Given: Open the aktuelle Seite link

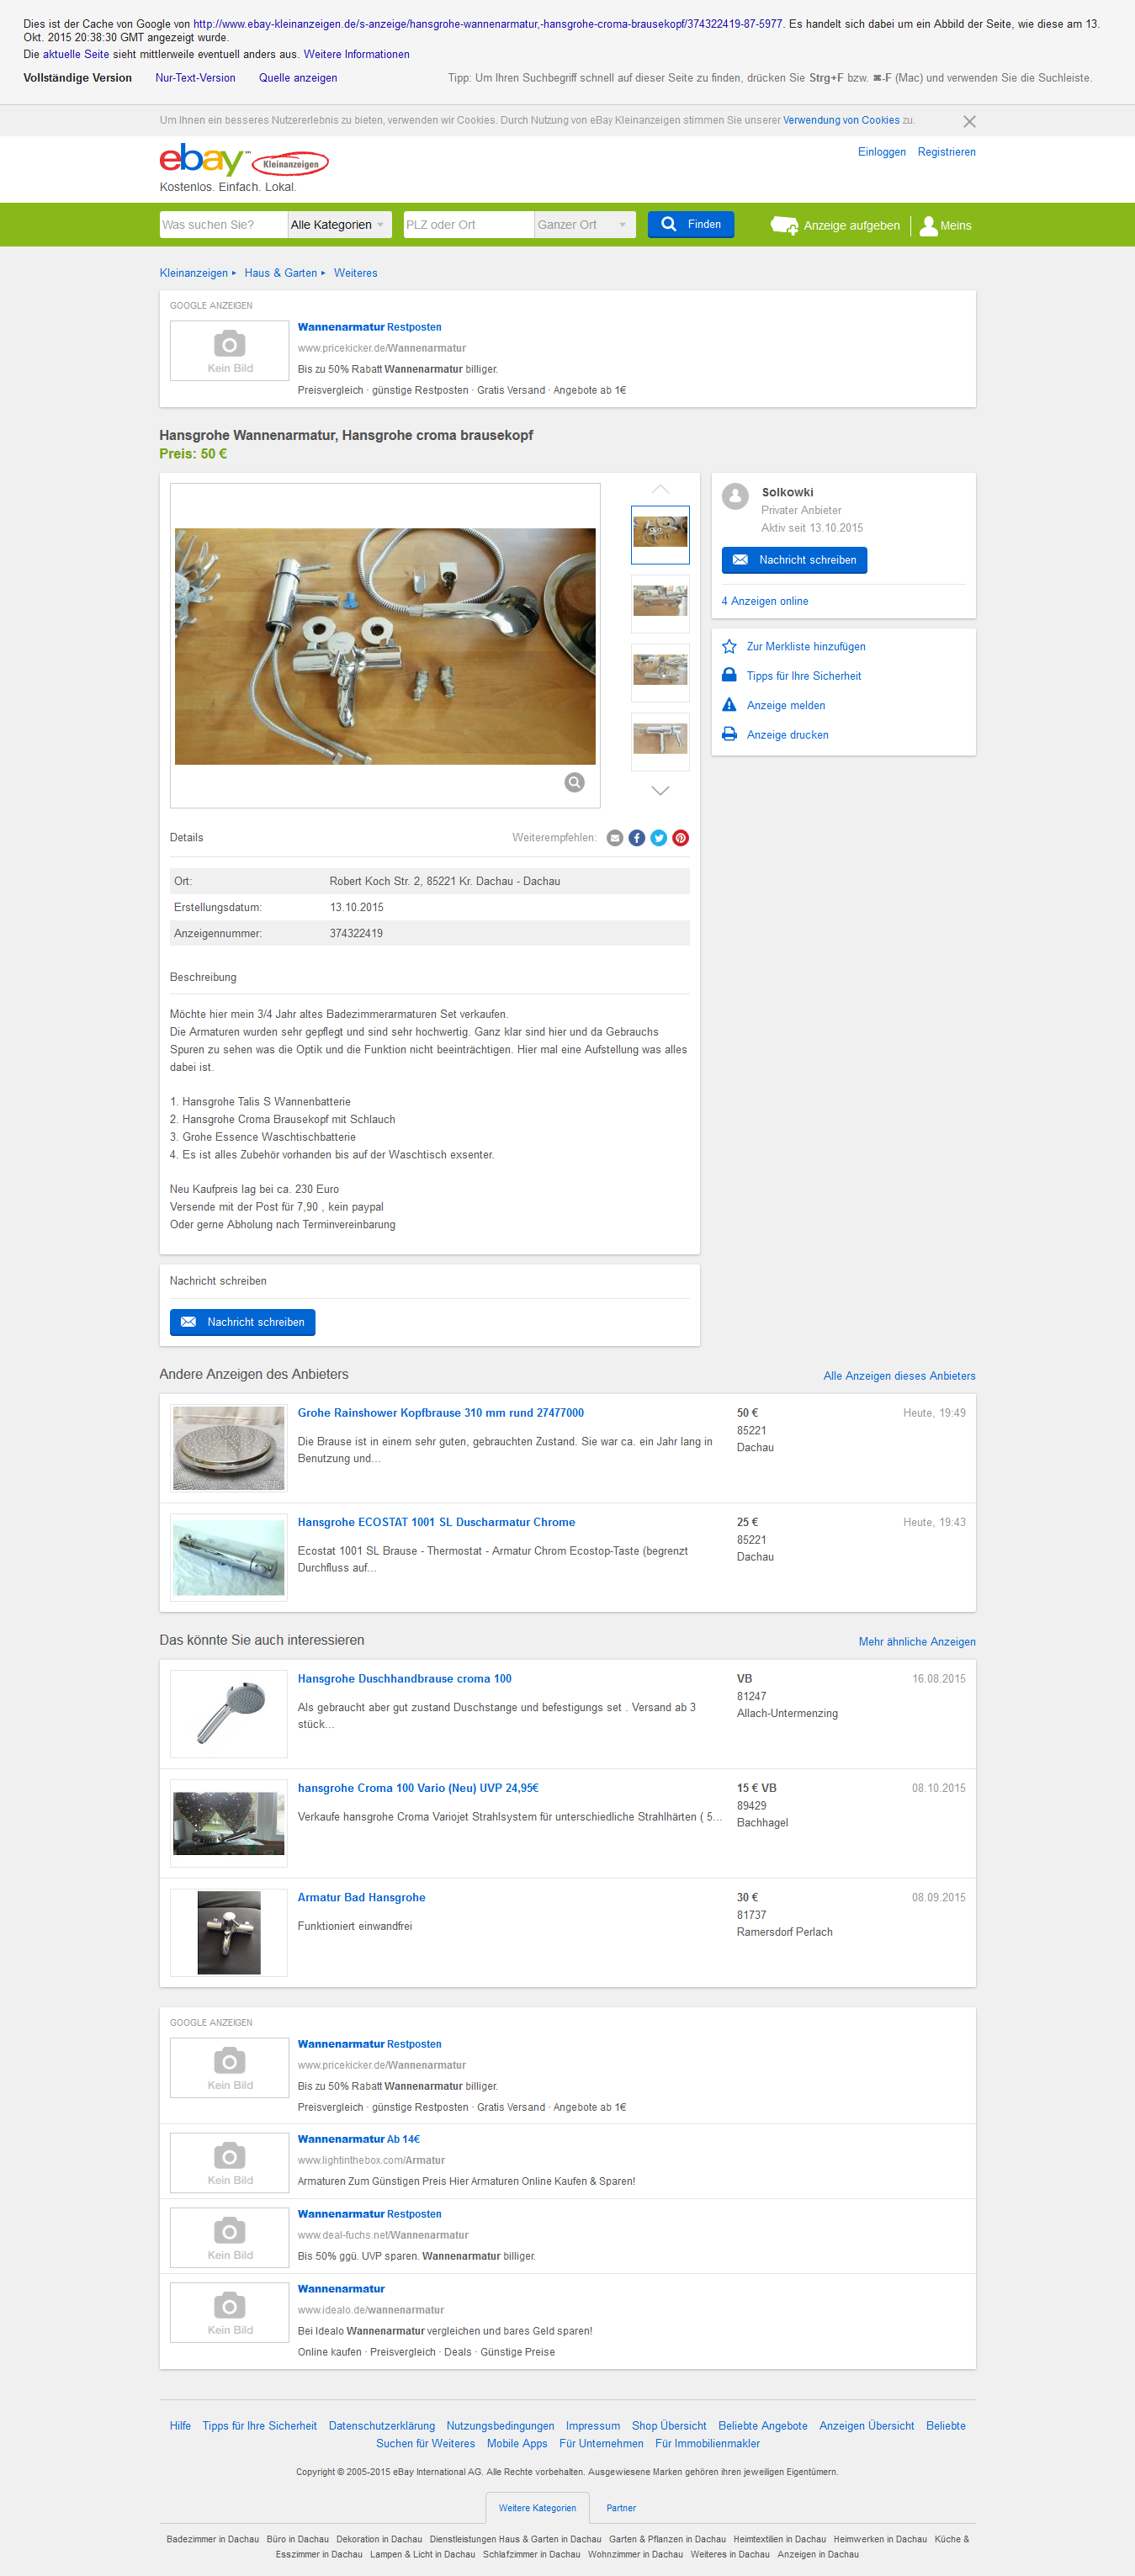Looking at the screenshot, I should 76,54.
